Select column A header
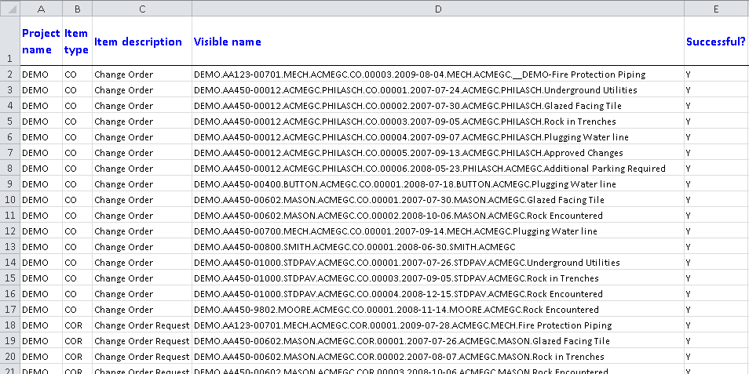 [x=41, y=8]
